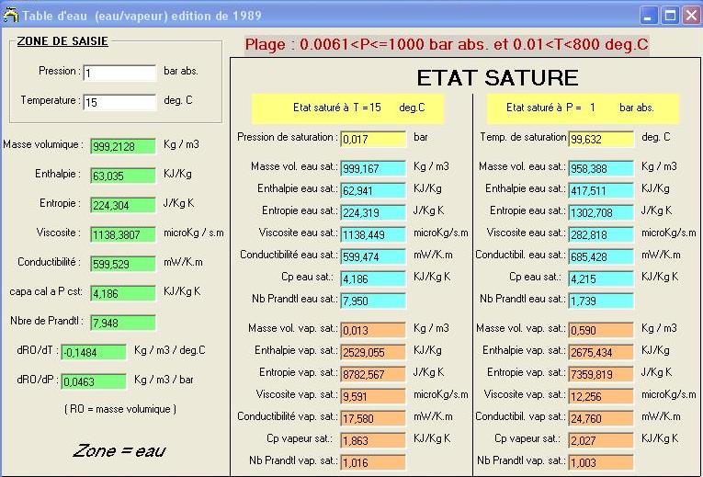This screenshot has width=703, height=477.
Task: Click Viscosite vap. sat. value 12,256
Action: click(601, 396)
